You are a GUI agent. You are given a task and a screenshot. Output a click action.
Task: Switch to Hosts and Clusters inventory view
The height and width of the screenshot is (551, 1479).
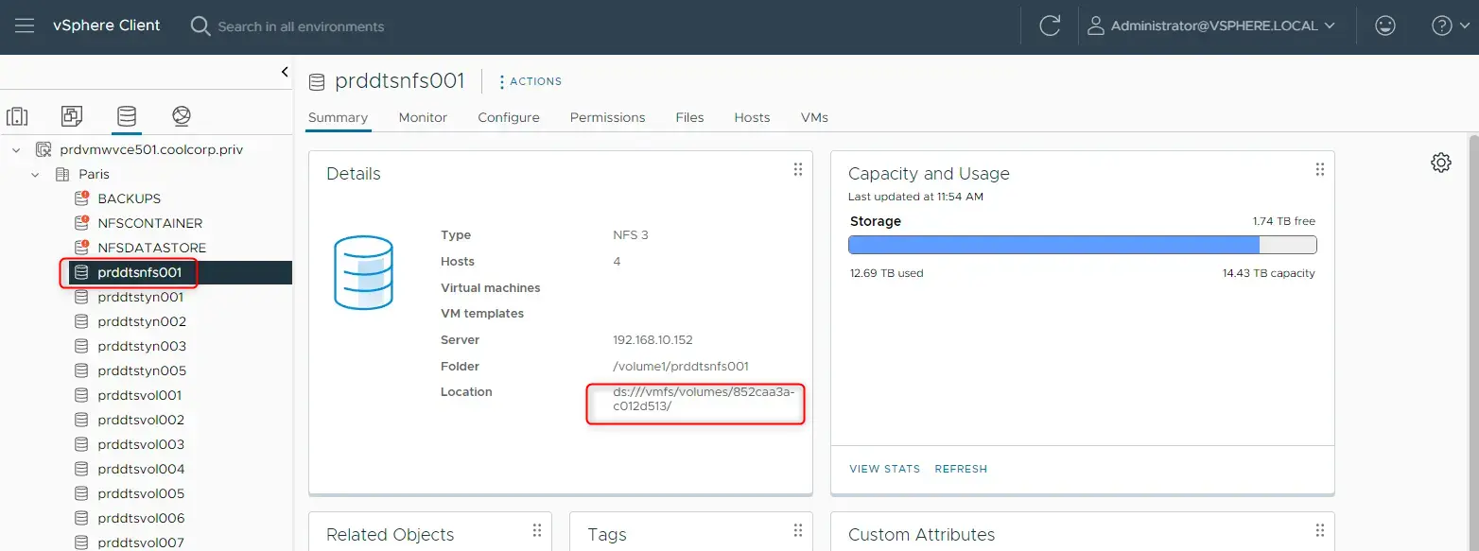tap(17, 116)
